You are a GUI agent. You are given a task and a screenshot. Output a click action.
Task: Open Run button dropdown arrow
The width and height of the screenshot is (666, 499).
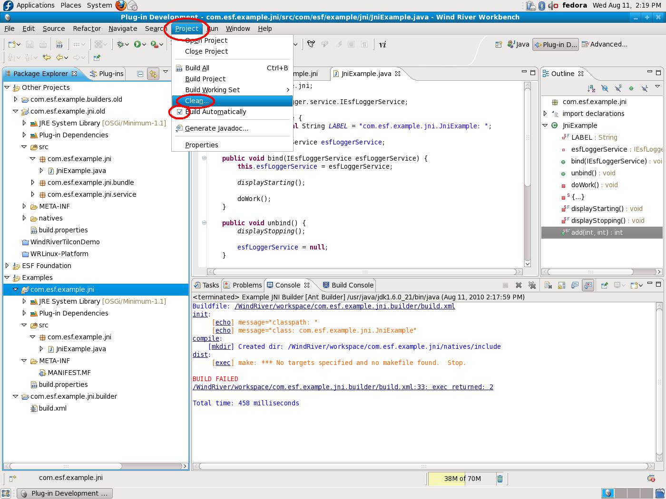tap(144, 44)
